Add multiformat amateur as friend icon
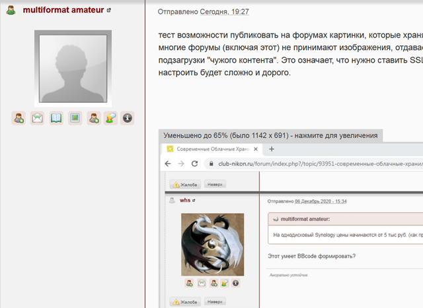 (x=19, y=118)
